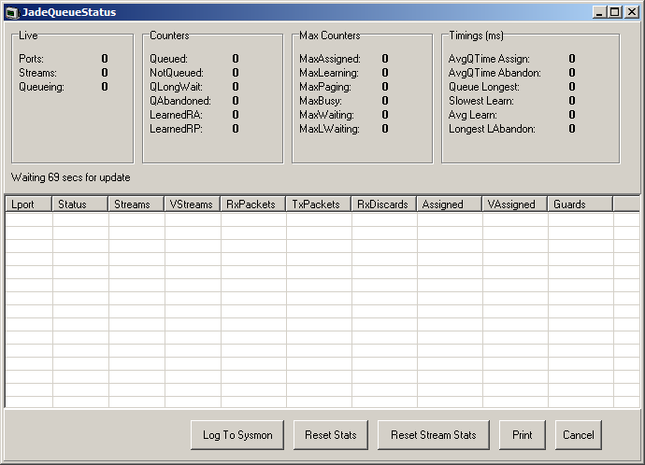
Task: Select the first empty row in the stream grid
Action: pos(322,219)
